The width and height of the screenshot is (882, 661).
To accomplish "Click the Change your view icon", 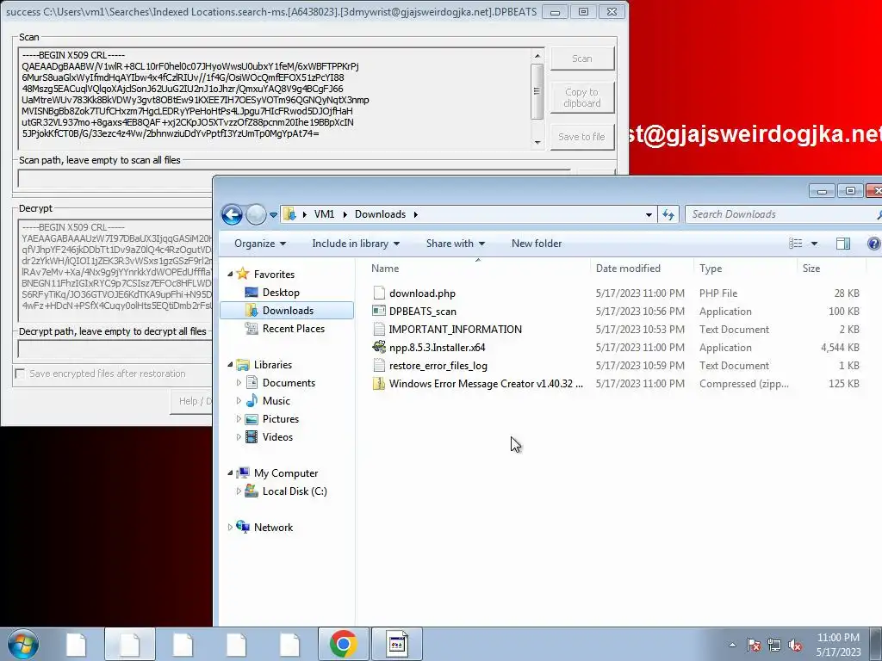I will pyautogui.click(x=795, y=244).
